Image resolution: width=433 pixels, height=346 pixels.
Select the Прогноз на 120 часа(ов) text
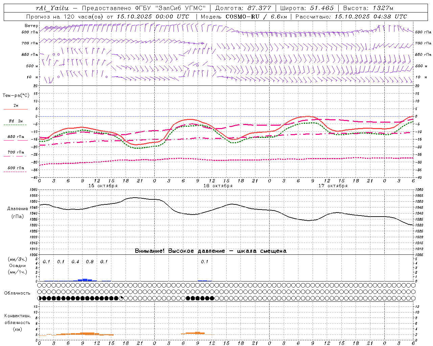65,17
